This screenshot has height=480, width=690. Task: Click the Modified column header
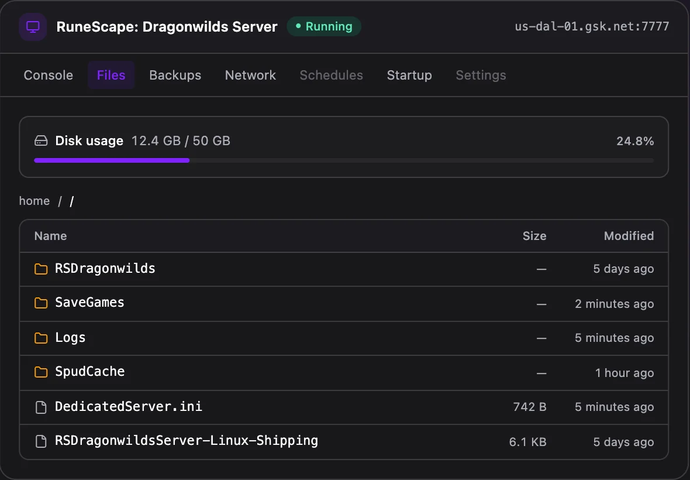click(x=629, y=236)
